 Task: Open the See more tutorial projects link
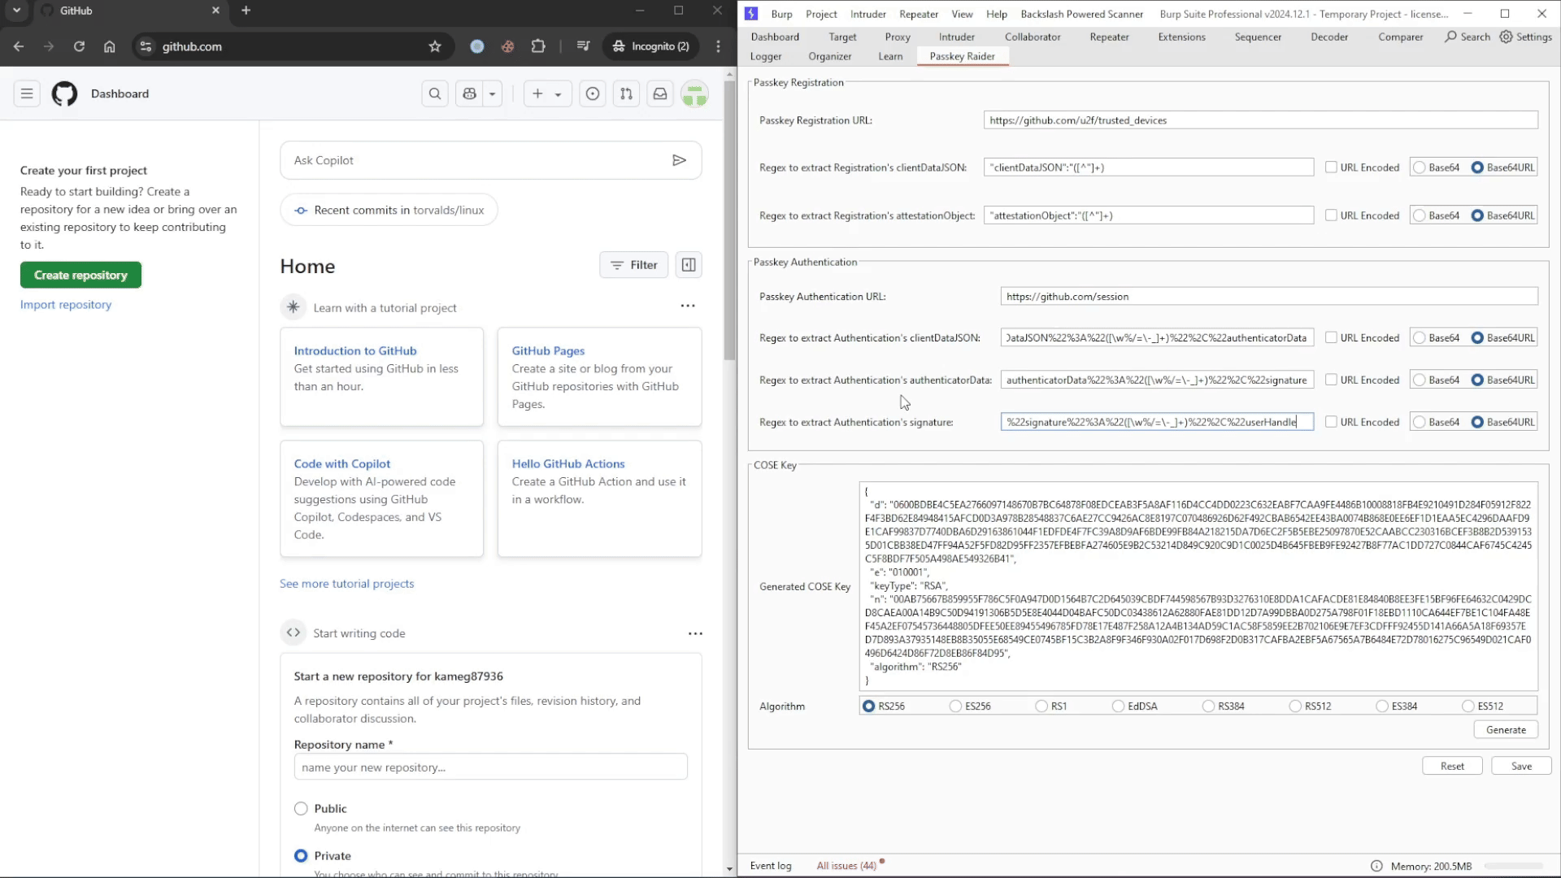click(346, 584)
